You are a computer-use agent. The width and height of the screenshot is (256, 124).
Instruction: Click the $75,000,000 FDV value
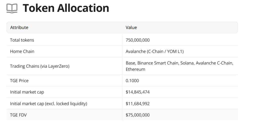coord(138,115)
